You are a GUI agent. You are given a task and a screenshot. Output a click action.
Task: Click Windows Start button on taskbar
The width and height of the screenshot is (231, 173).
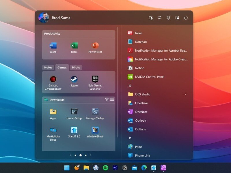click(67, 168)
